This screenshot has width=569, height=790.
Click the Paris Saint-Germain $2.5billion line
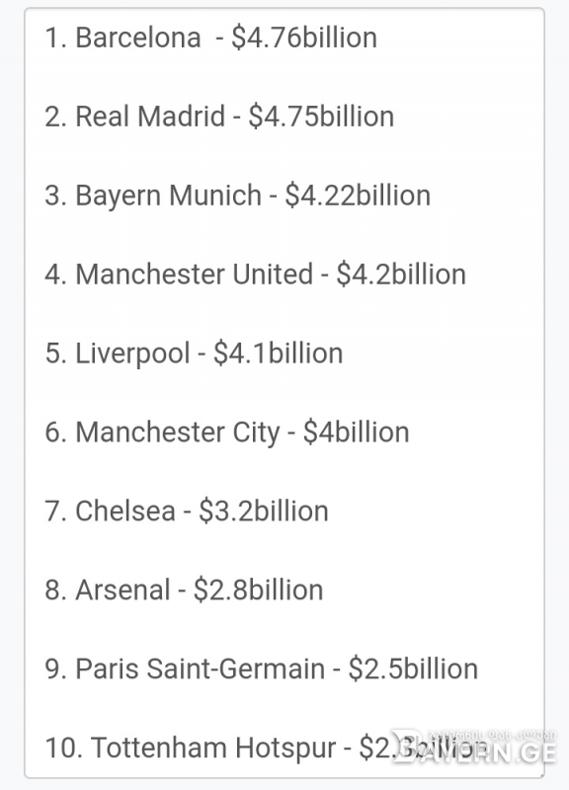click(261, 670)
